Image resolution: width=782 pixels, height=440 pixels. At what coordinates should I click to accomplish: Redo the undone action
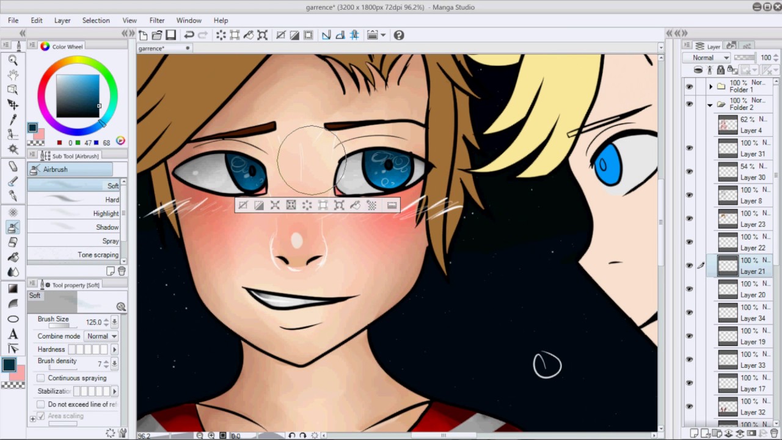203,35
